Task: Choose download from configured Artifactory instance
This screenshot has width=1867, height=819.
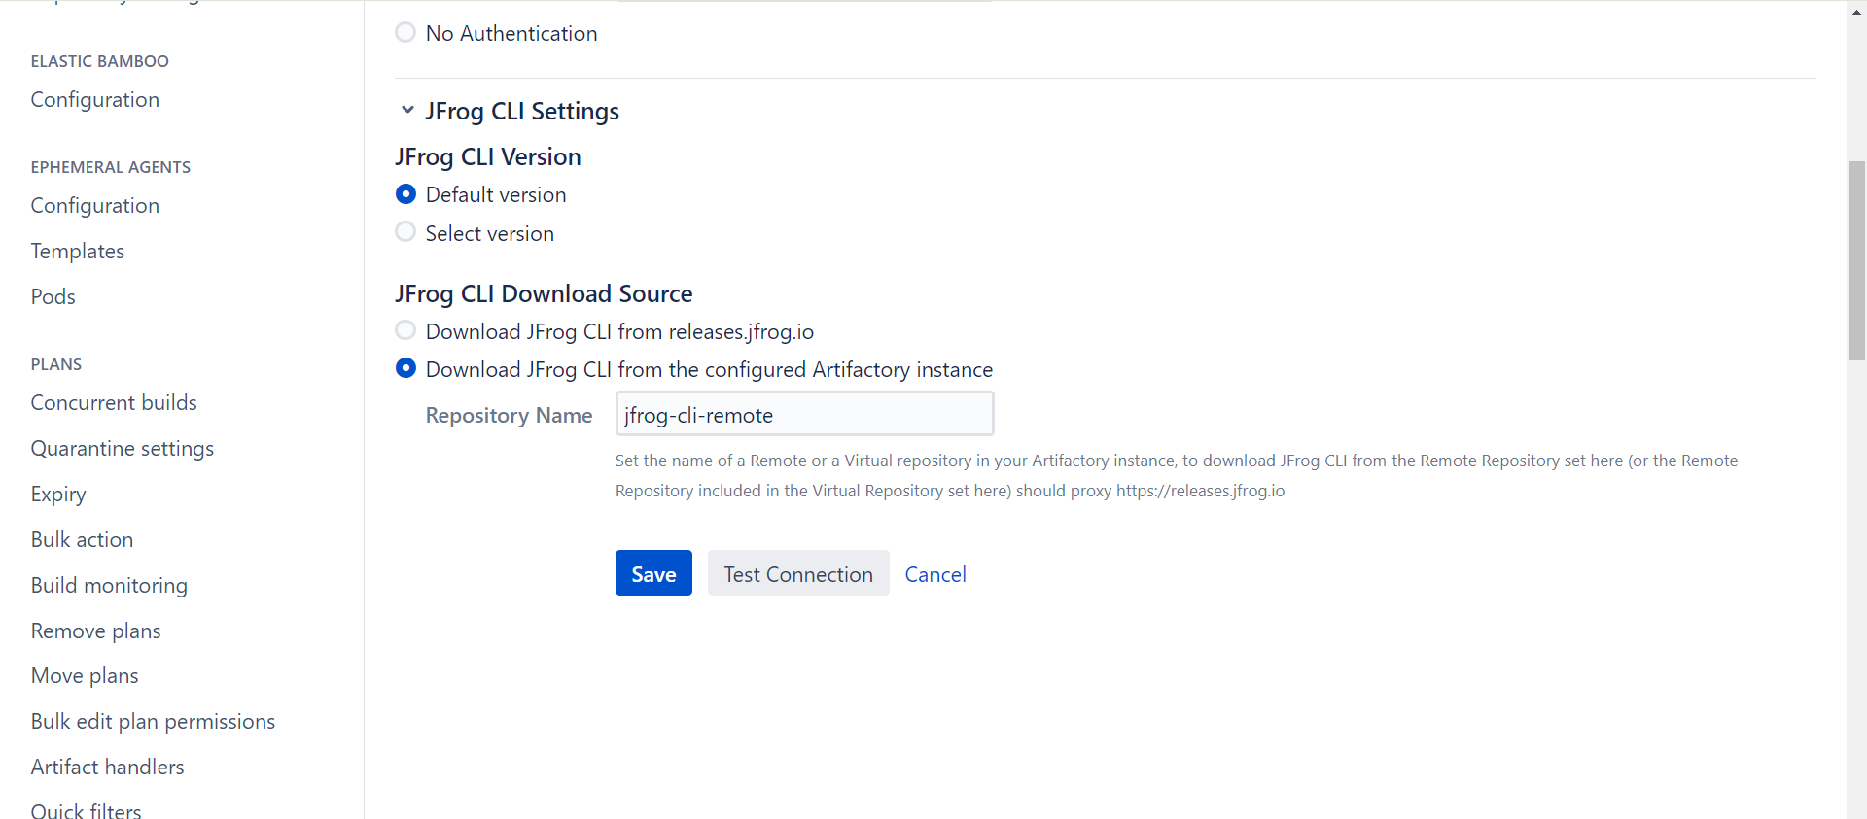Action: pos(405,369)
